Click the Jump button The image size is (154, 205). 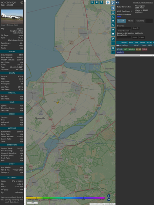click(x=134, y=37)
